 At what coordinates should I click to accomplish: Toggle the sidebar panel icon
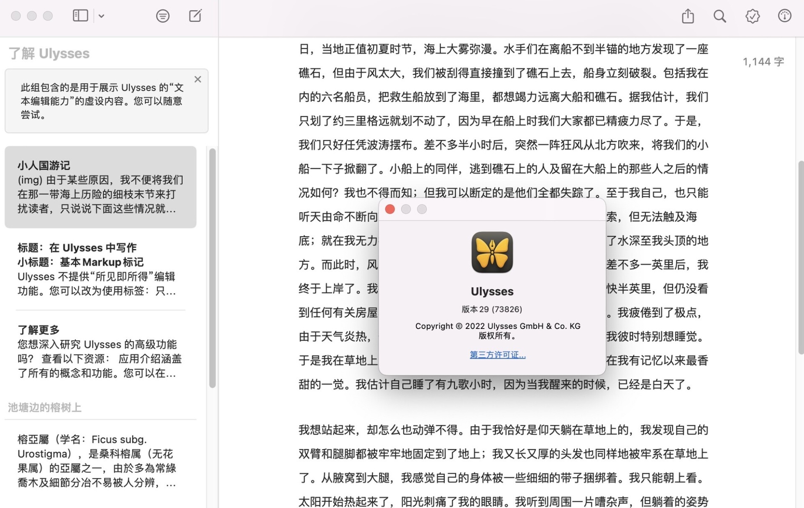(x=80, y=16)
